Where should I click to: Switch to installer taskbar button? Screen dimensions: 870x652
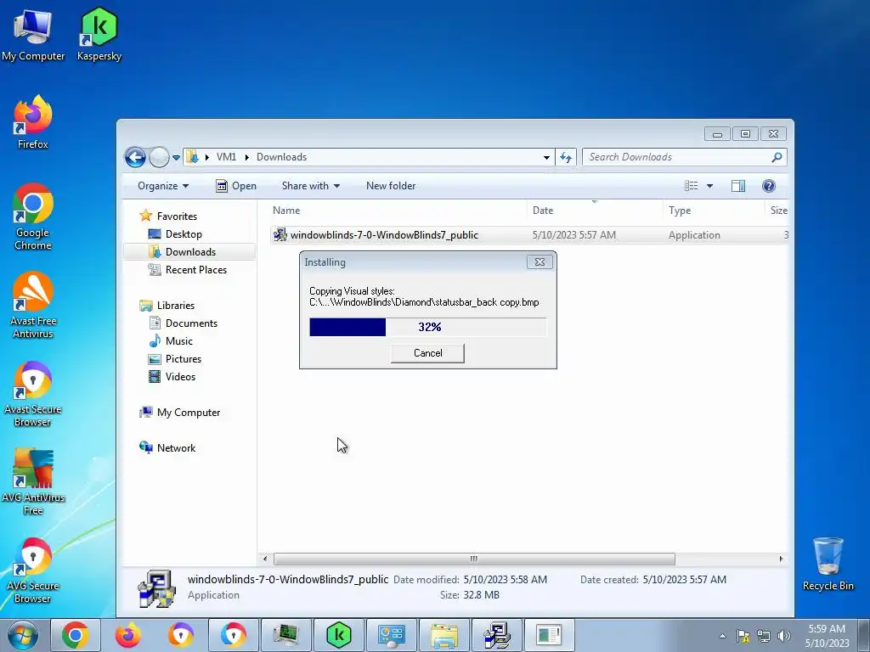497,635
